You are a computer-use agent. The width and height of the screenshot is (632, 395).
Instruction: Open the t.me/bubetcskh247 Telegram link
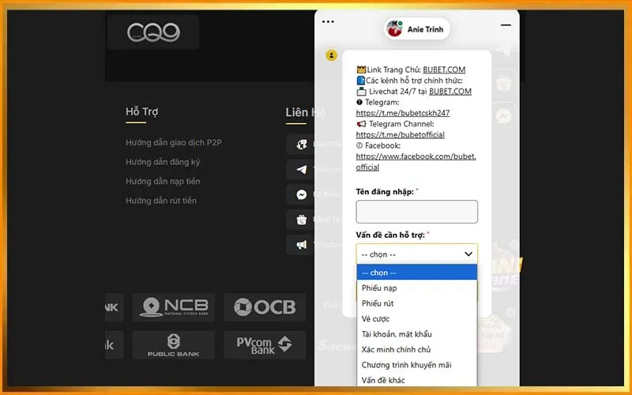403,113
